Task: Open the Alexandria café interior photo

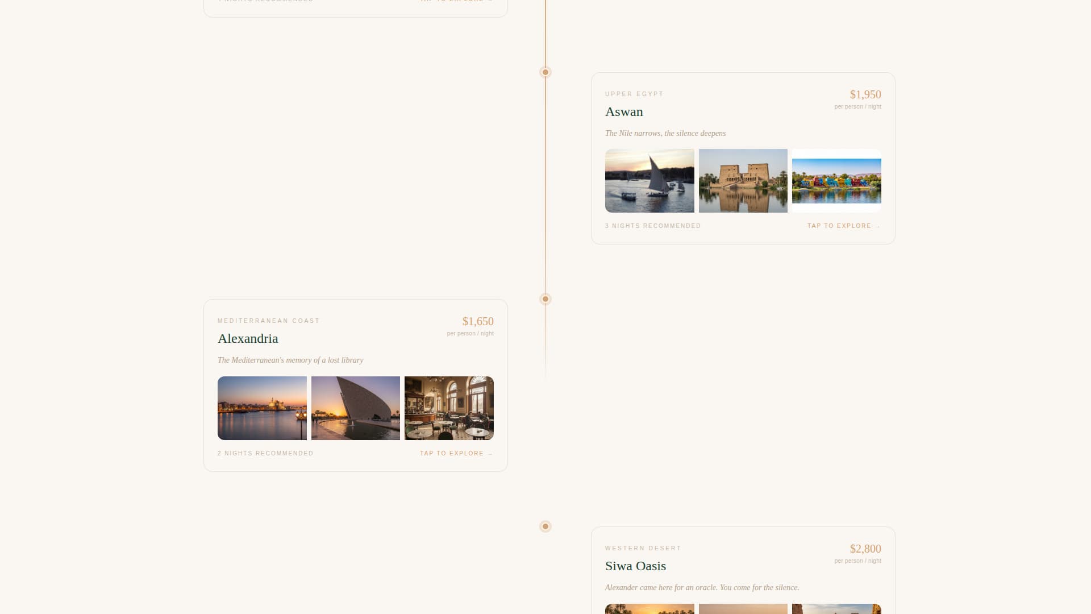Action: (x=449, y=408)
